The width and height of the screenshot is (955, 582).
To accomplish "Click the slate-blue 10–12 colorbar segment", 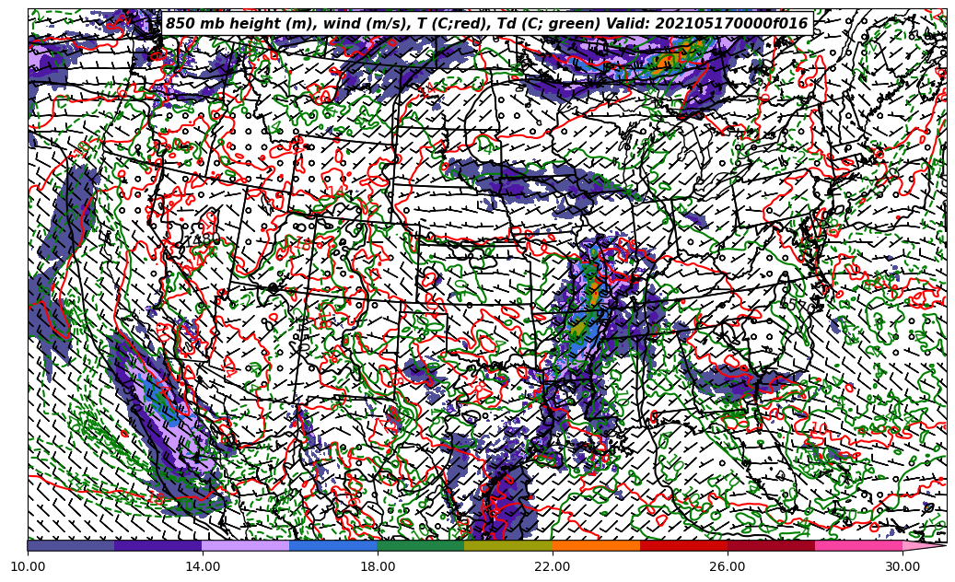I will click(71, 545).
